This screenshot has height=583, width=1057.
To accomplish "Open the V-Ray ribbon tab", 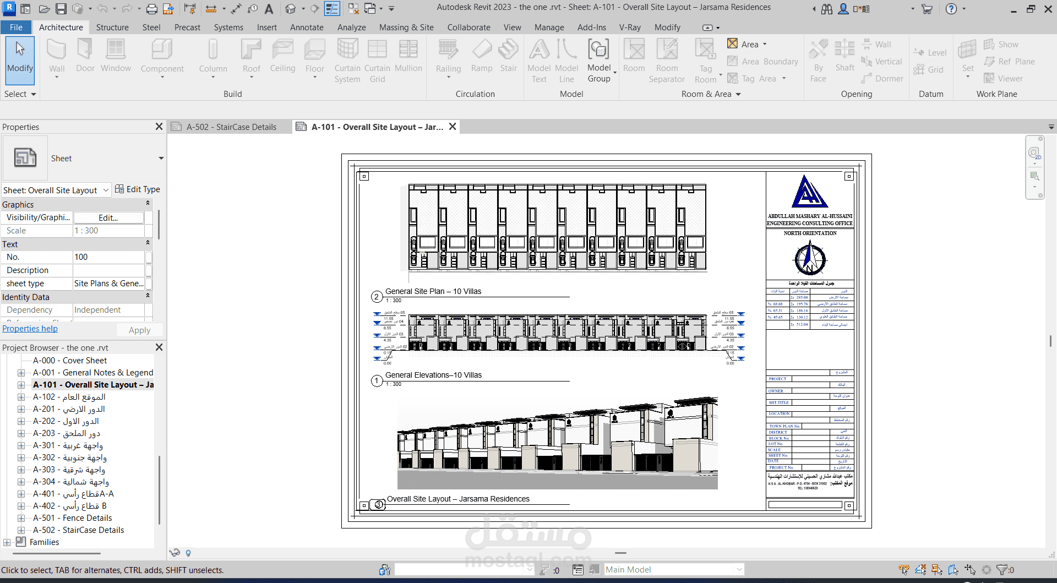I will 630,28.
